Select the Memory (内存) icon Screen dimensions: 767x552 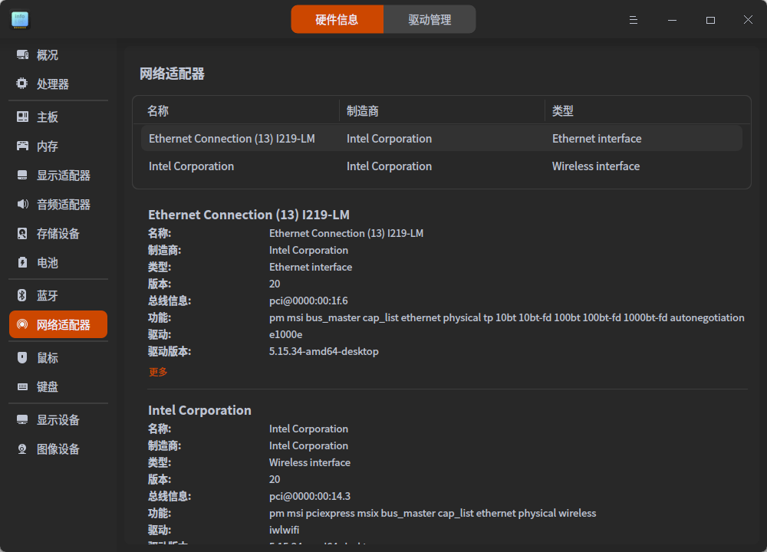tap(22, 146)
